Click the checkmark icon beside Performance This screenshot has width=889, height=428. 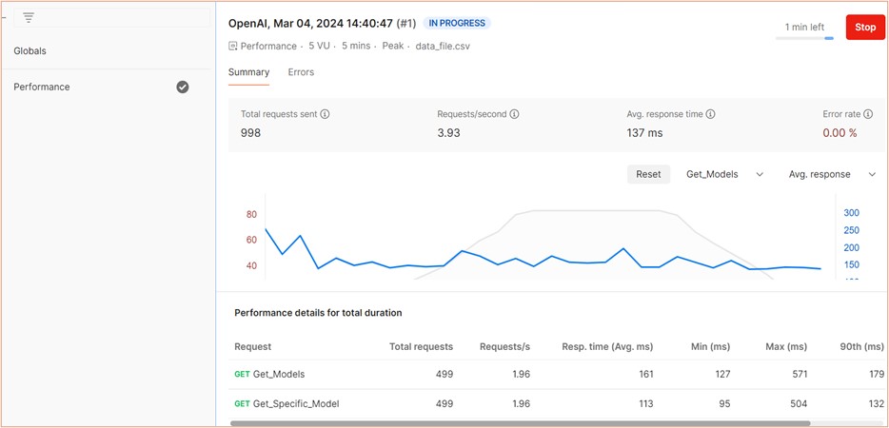pos(183,87)
